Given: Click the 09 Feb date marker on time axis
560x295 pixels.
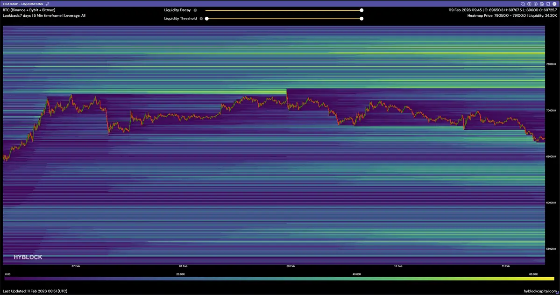Looking at the screenshot, I should pos(290,266).
